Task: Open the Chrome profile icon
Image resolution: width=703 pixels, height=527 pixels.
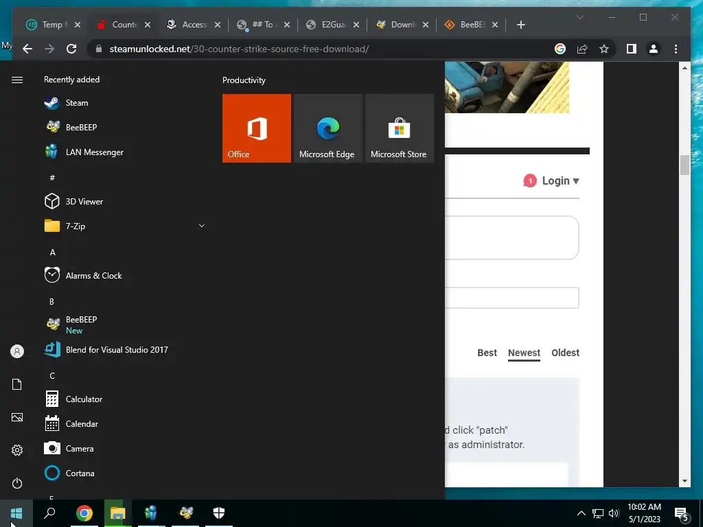Action: [654, 49]
